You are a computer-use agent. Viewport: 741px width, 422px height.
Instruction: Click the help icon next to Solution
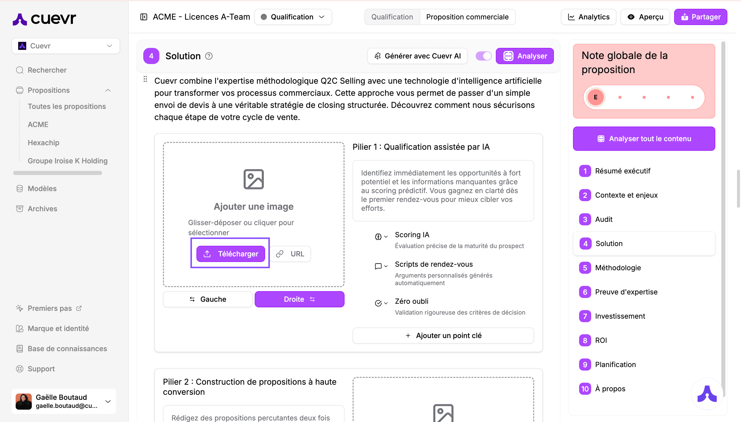click(x=209, y=56)
